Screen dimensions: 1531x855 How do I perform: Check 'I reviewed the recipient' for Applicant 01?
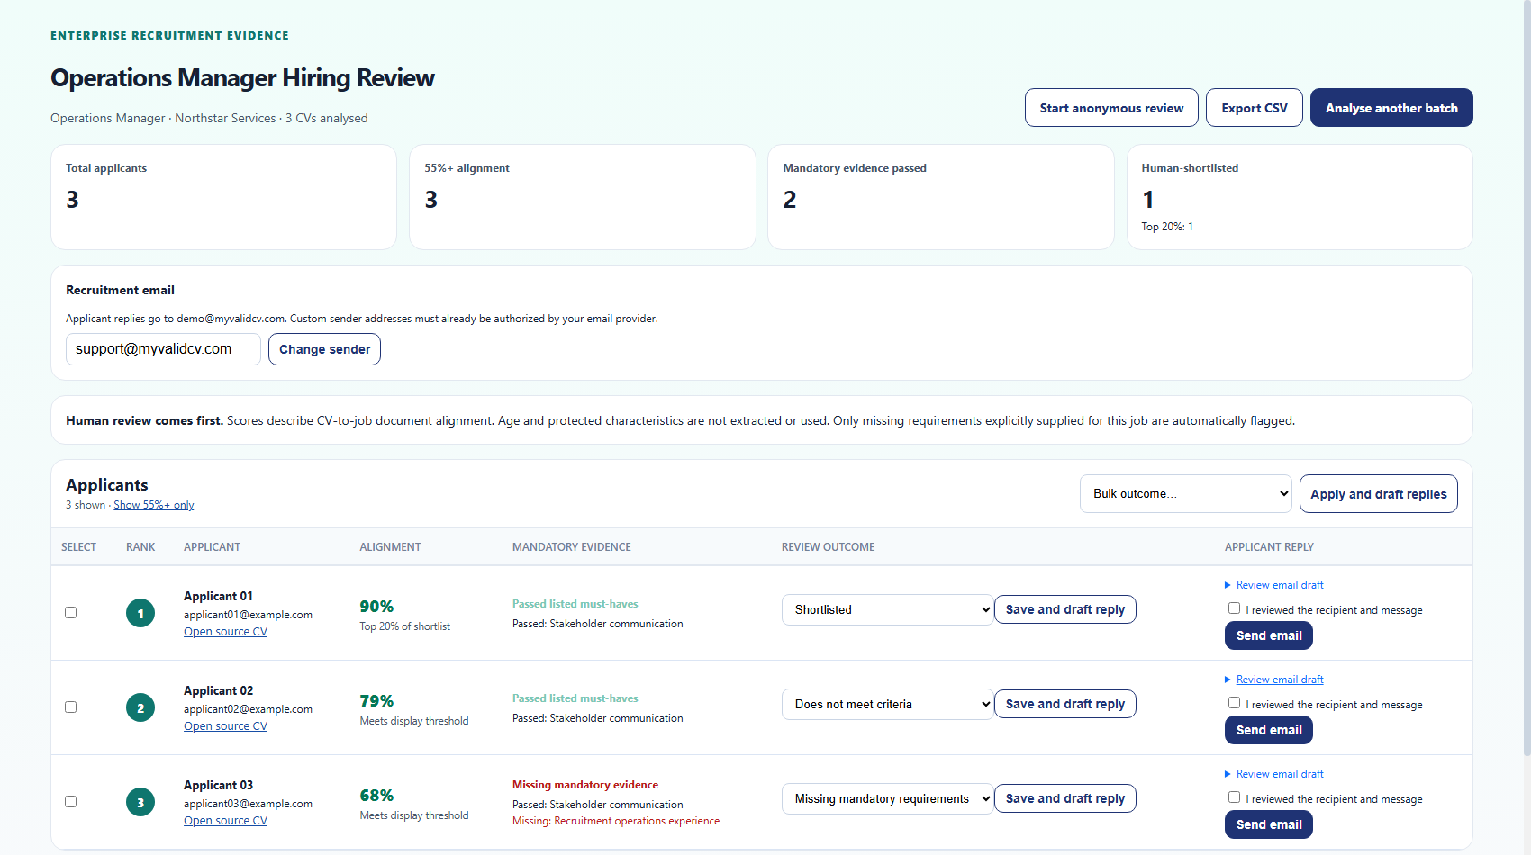click(x=1234, y=608)
